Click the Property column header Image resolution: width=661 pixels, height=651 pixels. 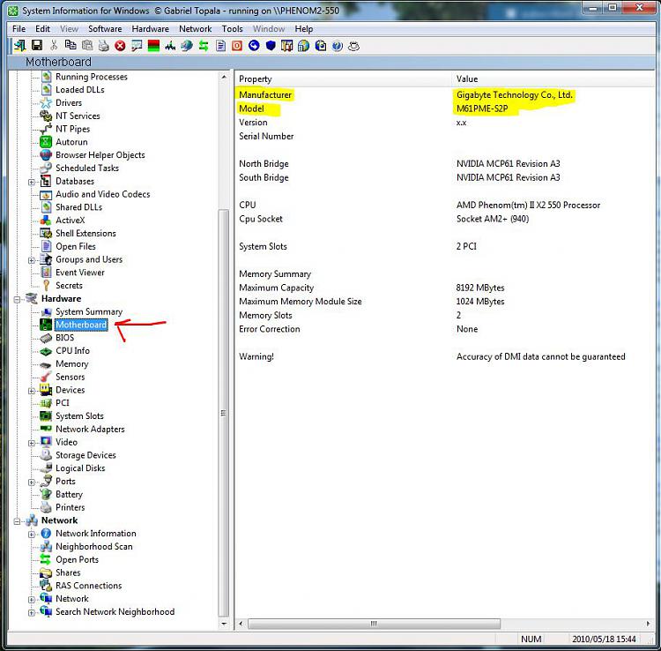pos(344,79)
